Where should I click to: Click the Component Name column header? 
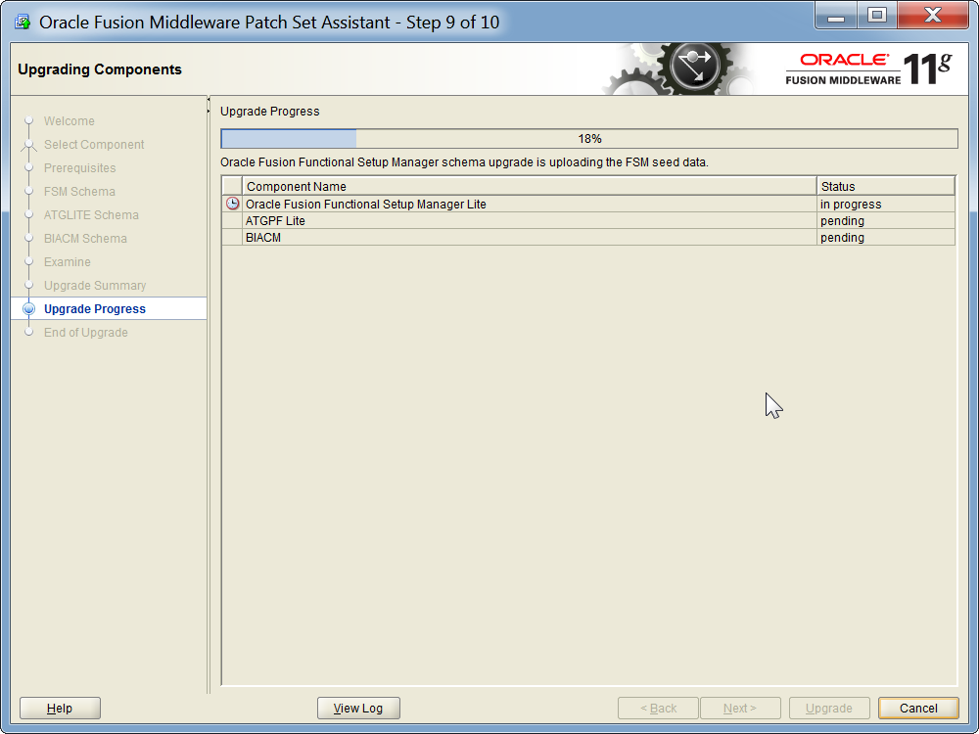[530, 186]
